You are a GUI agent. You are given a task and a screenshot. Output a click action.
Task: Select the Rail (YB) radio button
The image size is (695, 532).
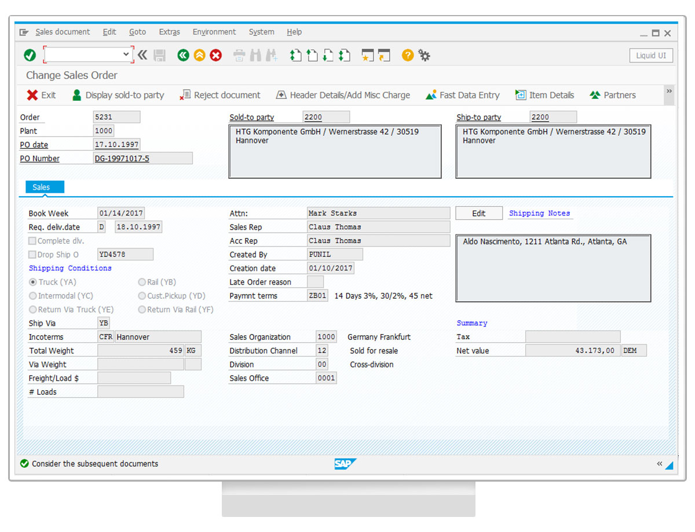click(x=142, y=282)
